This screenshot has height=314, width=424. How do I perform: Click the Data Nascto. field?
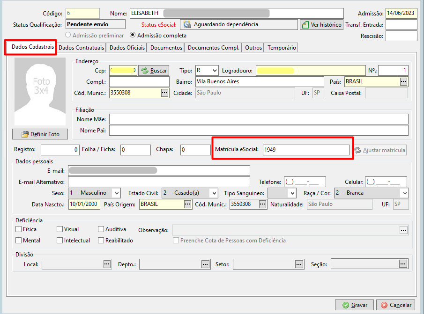tap(84, 204)
